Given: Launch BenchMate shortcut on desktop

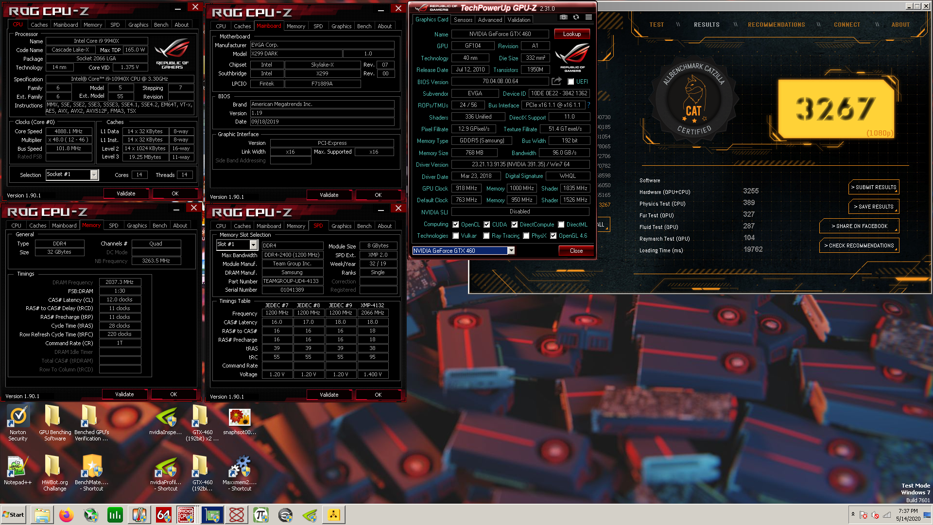Looking at the screenshot, I should (92, 473).
